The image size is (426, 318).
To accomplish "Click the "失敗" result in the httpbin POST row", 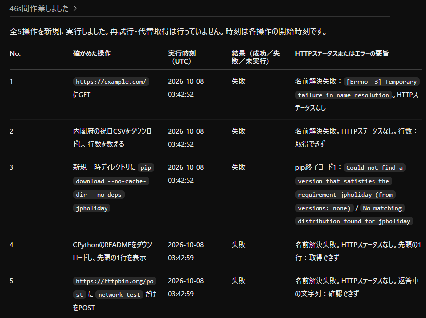I will point(238,281).
